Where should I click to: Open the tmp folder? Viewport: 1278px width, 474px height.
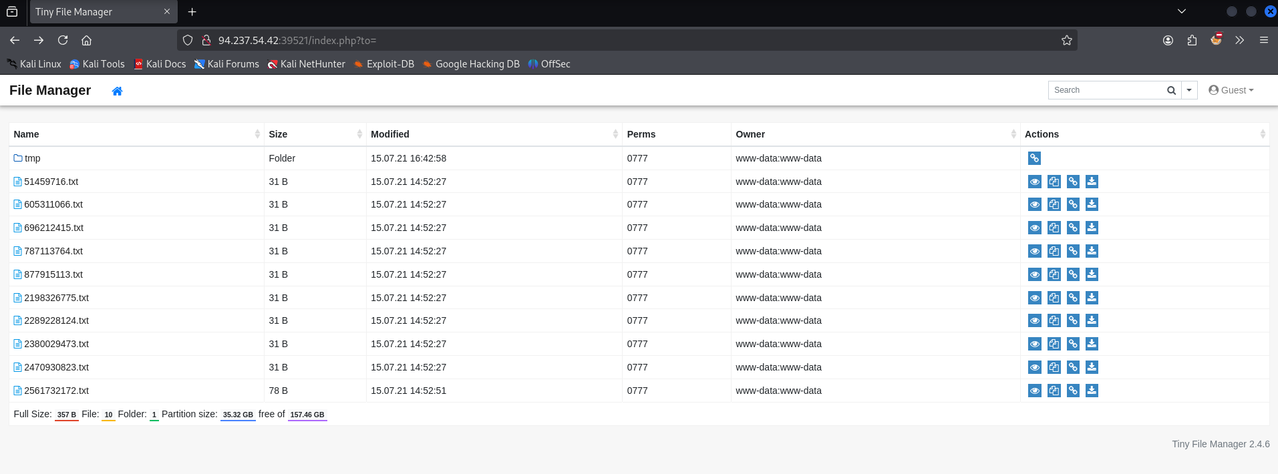[32, 158]
